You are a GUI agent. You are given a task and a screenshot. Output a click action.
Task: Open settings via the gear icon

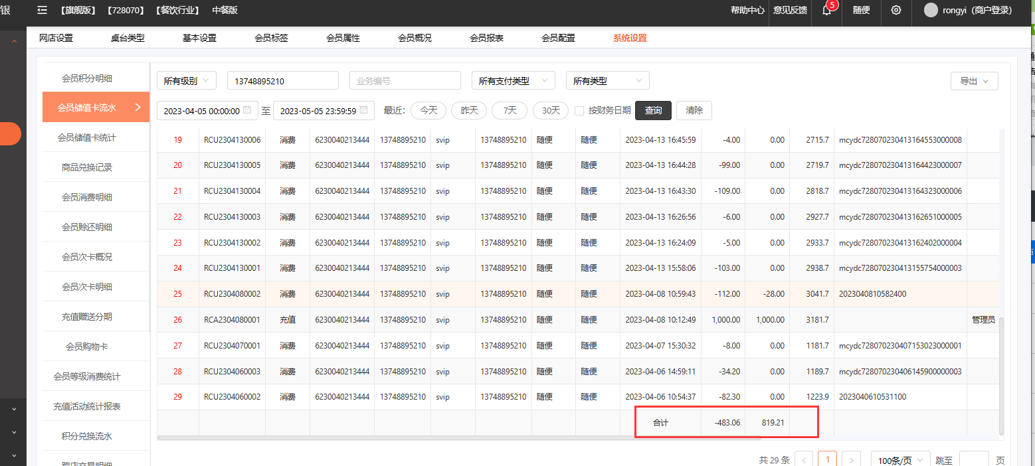click(x=896, y=10)
